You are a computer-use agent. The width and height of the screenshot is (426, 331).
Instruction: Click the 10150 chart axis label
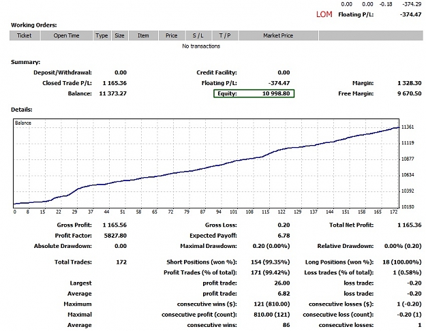408,207
